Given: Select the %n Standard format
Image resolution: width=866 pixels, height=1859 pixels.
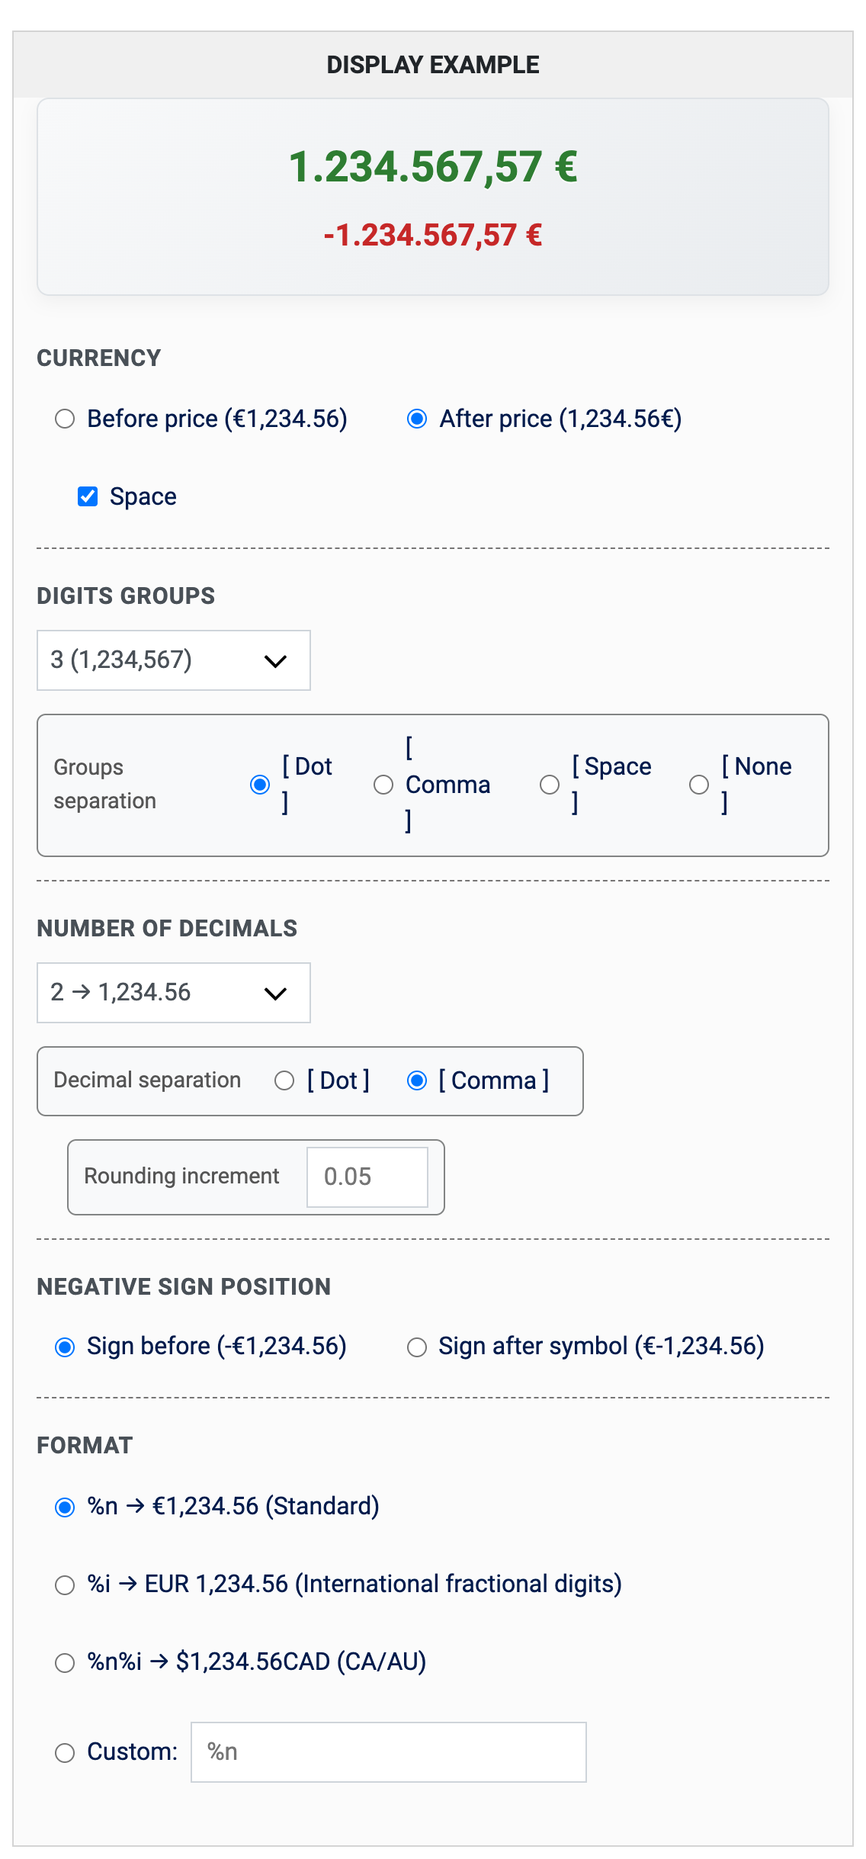Looking at the screenshot, I should 65,1507.
